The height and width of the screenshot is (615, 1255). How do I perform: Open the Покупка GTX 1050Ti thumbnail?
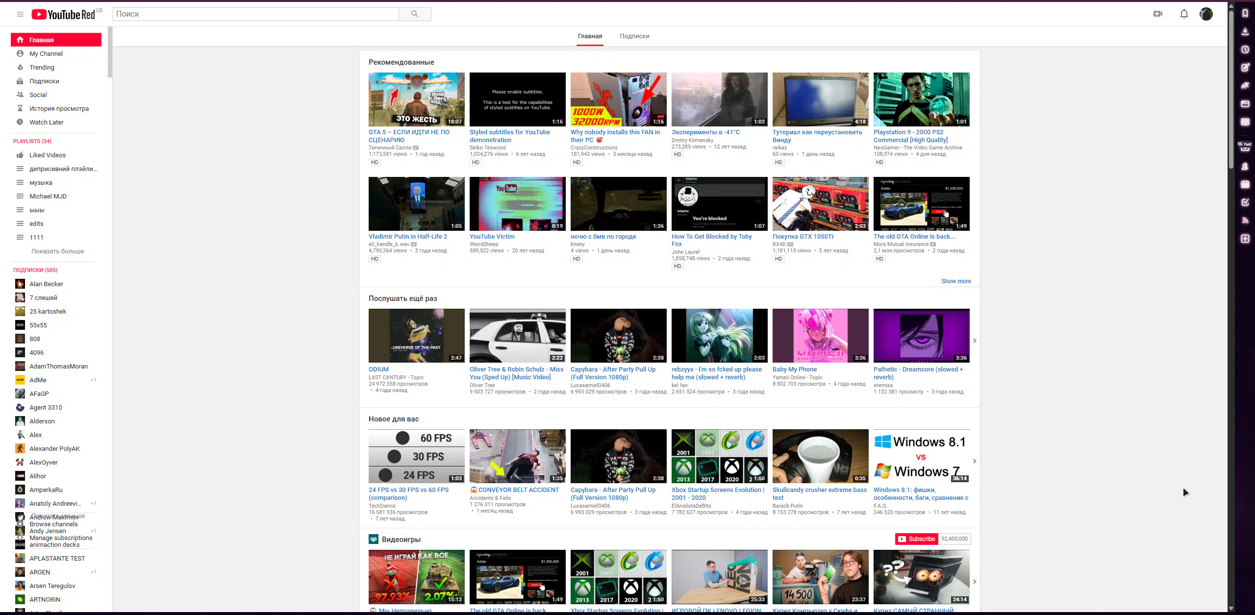pyautogui.click(x=821, y=204)
